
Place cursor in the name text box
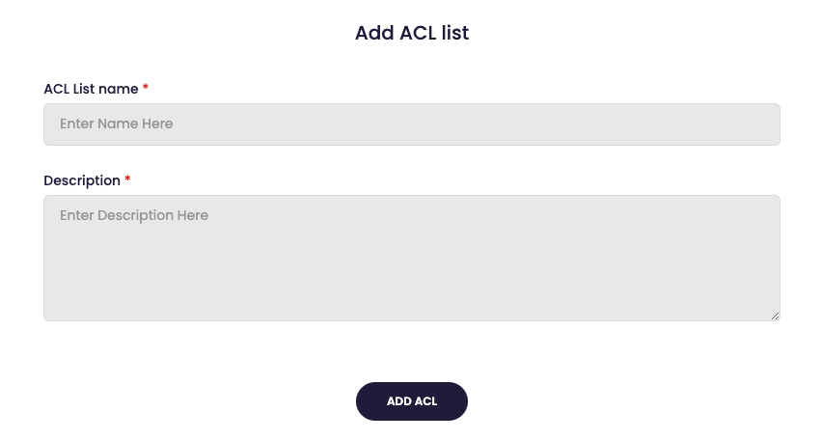point(411,124)
